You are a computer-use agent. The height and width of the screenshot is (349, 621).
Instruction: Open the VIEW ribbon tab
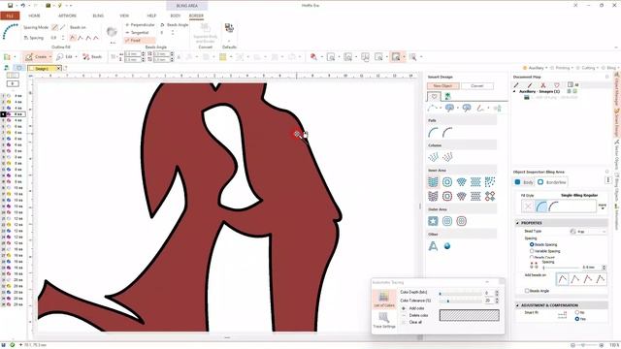(124, 16)
